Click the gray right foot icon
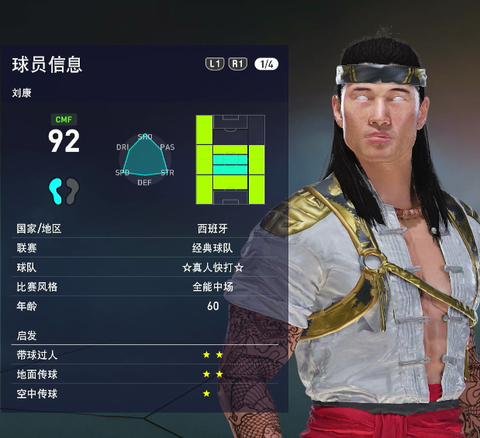Image resolution: width=480 pixels, height=438 pixels. tap(72, 191)
